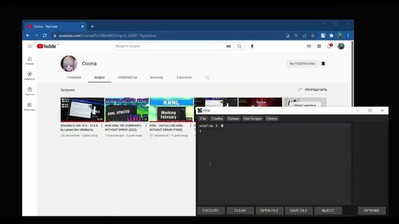
Task: Open the KRNL Working February video thumbnail
Action: point(171,110)
